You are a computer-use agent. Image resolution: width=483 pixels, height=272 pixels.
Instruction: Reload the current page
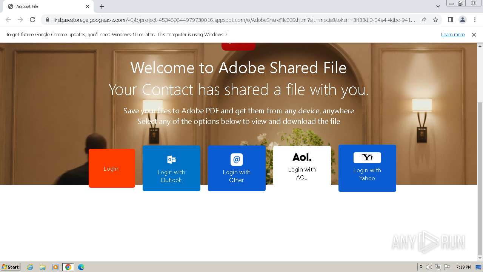tap(32, 20)
